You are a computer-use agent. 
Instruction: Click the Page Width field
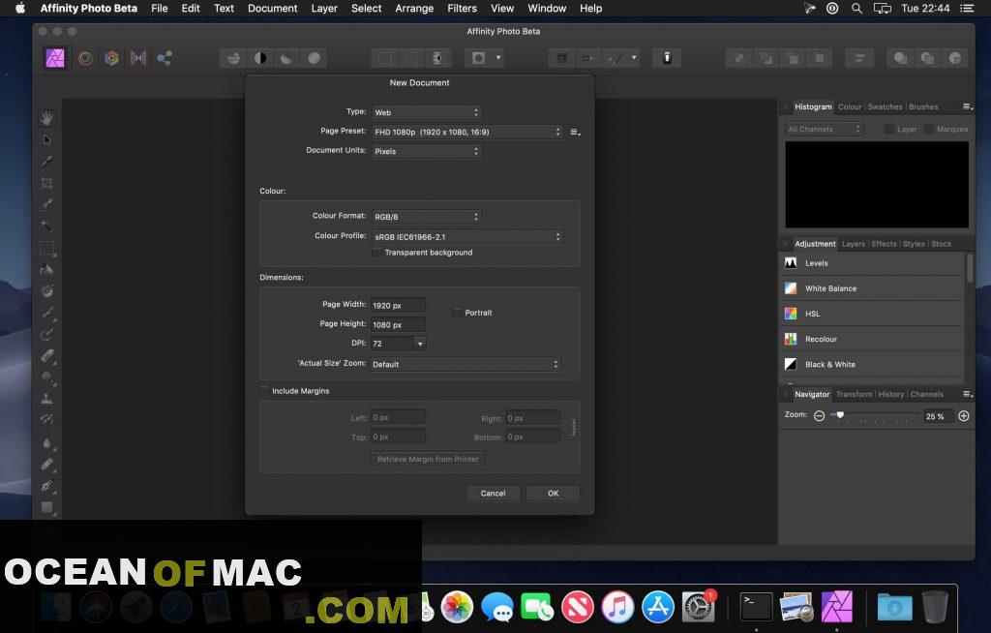398,306
